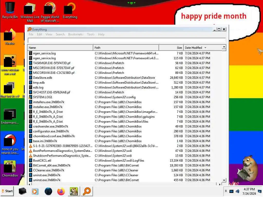Screen dimensions: 263x197
Task: Select installeru.exe.3h680n7k file
Action: [x=125, y=102]
